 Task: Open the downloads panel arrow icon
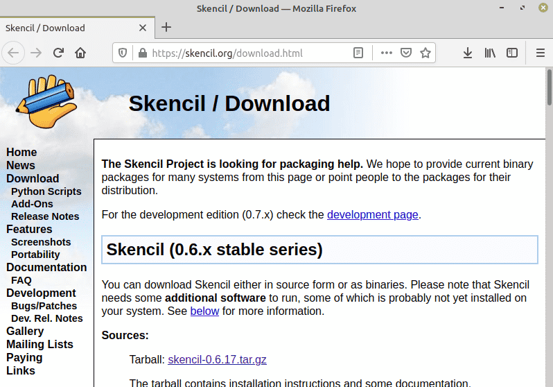(468, 53)
